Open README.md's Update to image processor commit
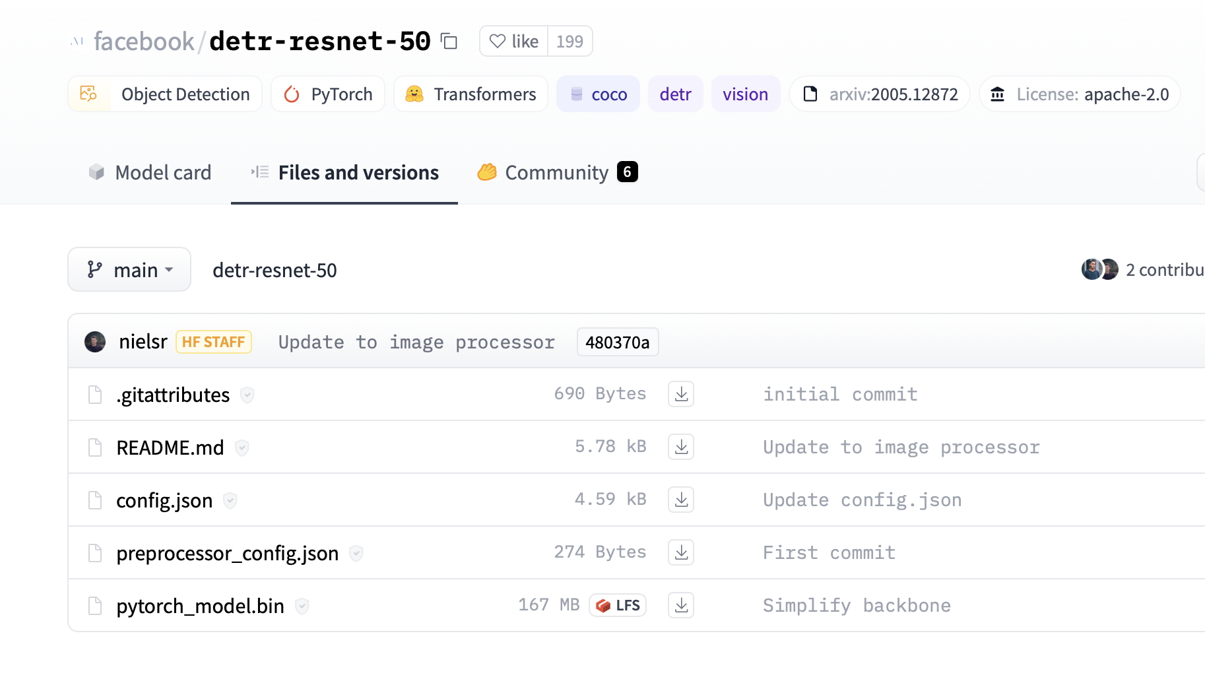Screen dimensions: 1205x685 click(x=901, y=447)
